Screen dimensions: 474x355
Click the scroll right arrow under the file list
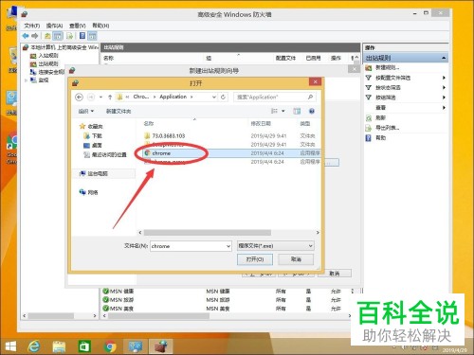click(x=318, y=233)
